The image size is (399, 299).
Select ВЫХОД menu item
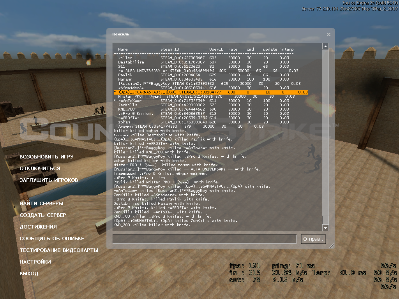29,274
